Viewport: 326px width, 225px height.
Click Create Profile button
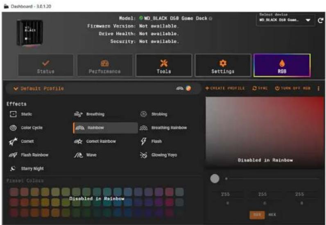(225, 88)
